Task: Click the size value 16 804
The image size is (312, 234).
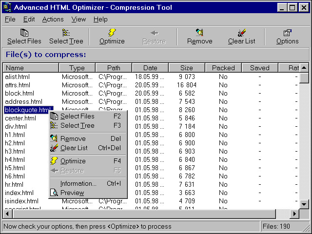Action: 187,85
